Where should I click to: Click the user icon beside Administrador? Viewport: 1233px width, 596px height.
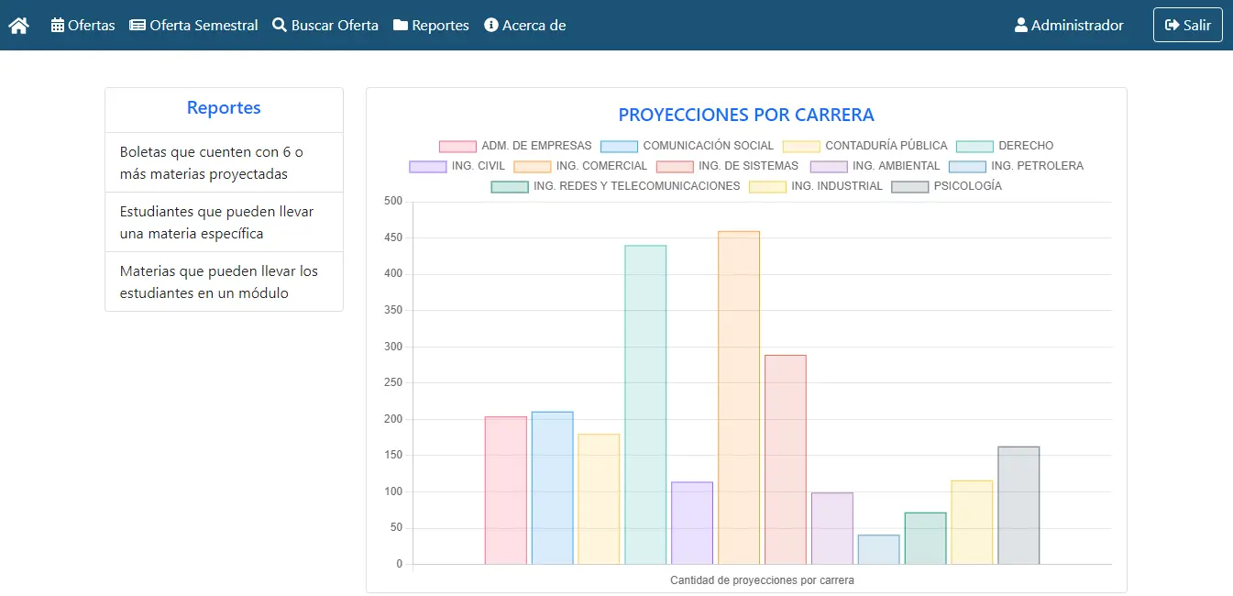[1021, 26]
